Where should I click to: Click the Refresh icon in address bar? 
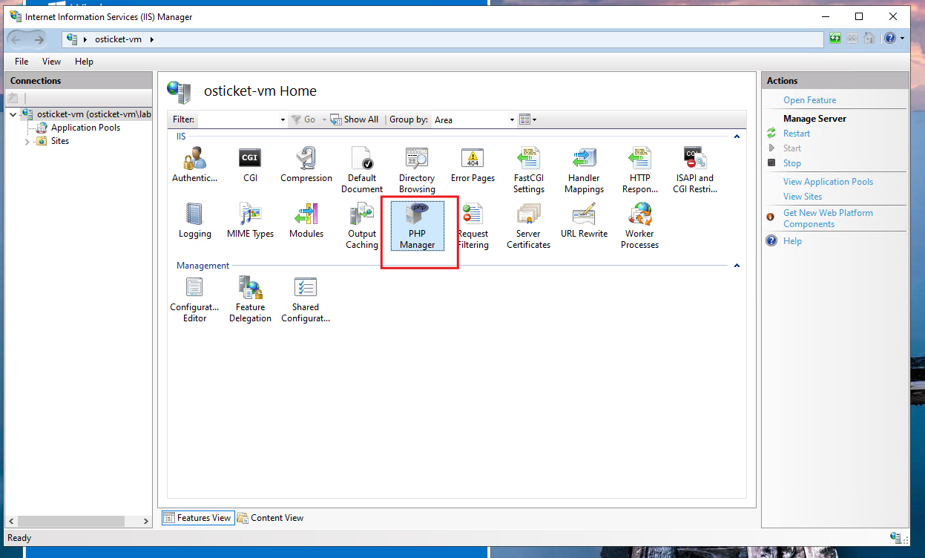(x=836, y=39)
